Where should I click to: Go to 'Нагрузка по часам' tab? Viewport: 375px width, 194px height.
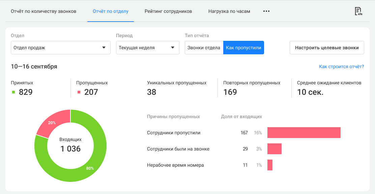pos(229,11)
